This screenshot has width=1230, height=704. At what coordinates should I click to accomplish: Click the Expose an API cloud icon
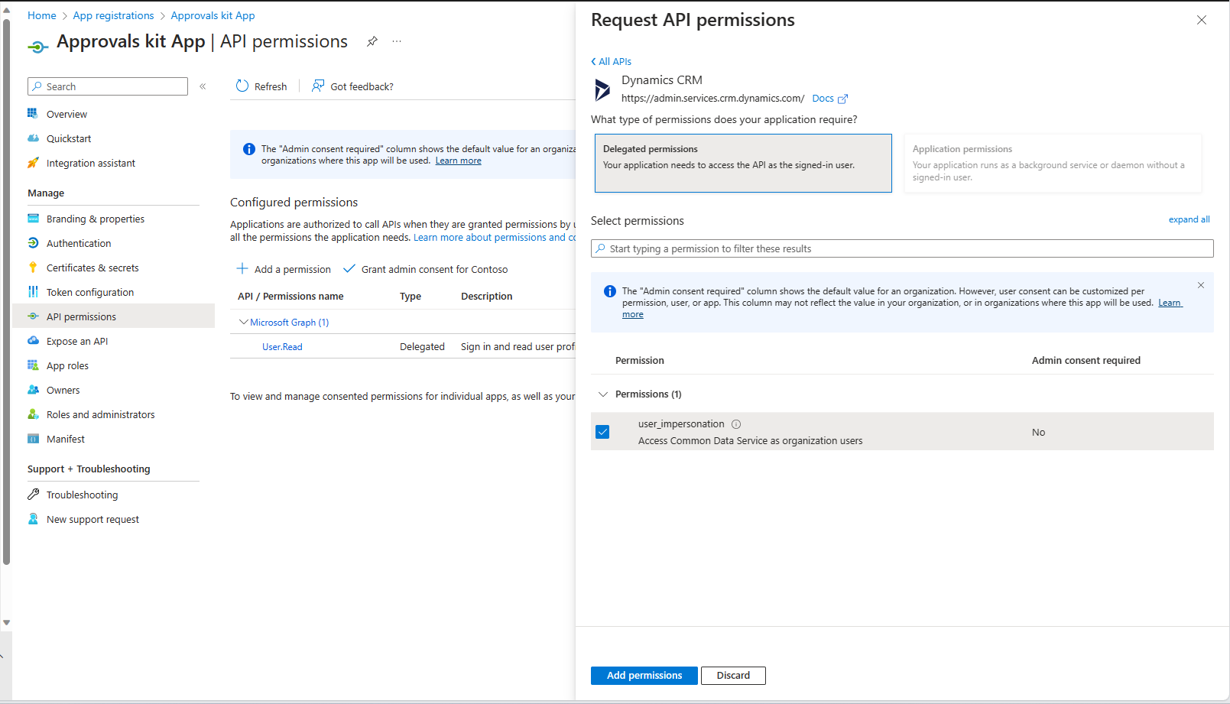[33, 341]
